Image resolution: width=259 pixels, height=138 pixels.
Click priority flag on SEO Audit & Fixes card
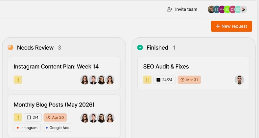click(x=147, y=80)
